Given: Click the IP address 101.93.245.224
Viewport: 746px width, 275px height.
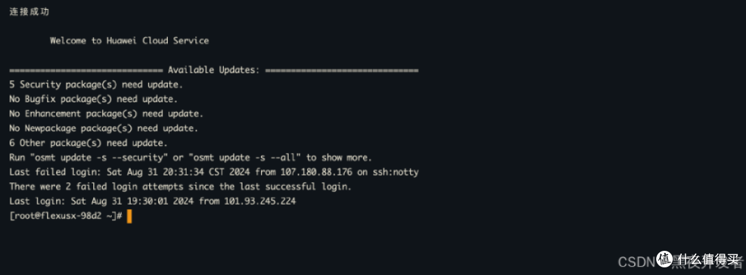Looking at the screenshot, I should [260, 202].
